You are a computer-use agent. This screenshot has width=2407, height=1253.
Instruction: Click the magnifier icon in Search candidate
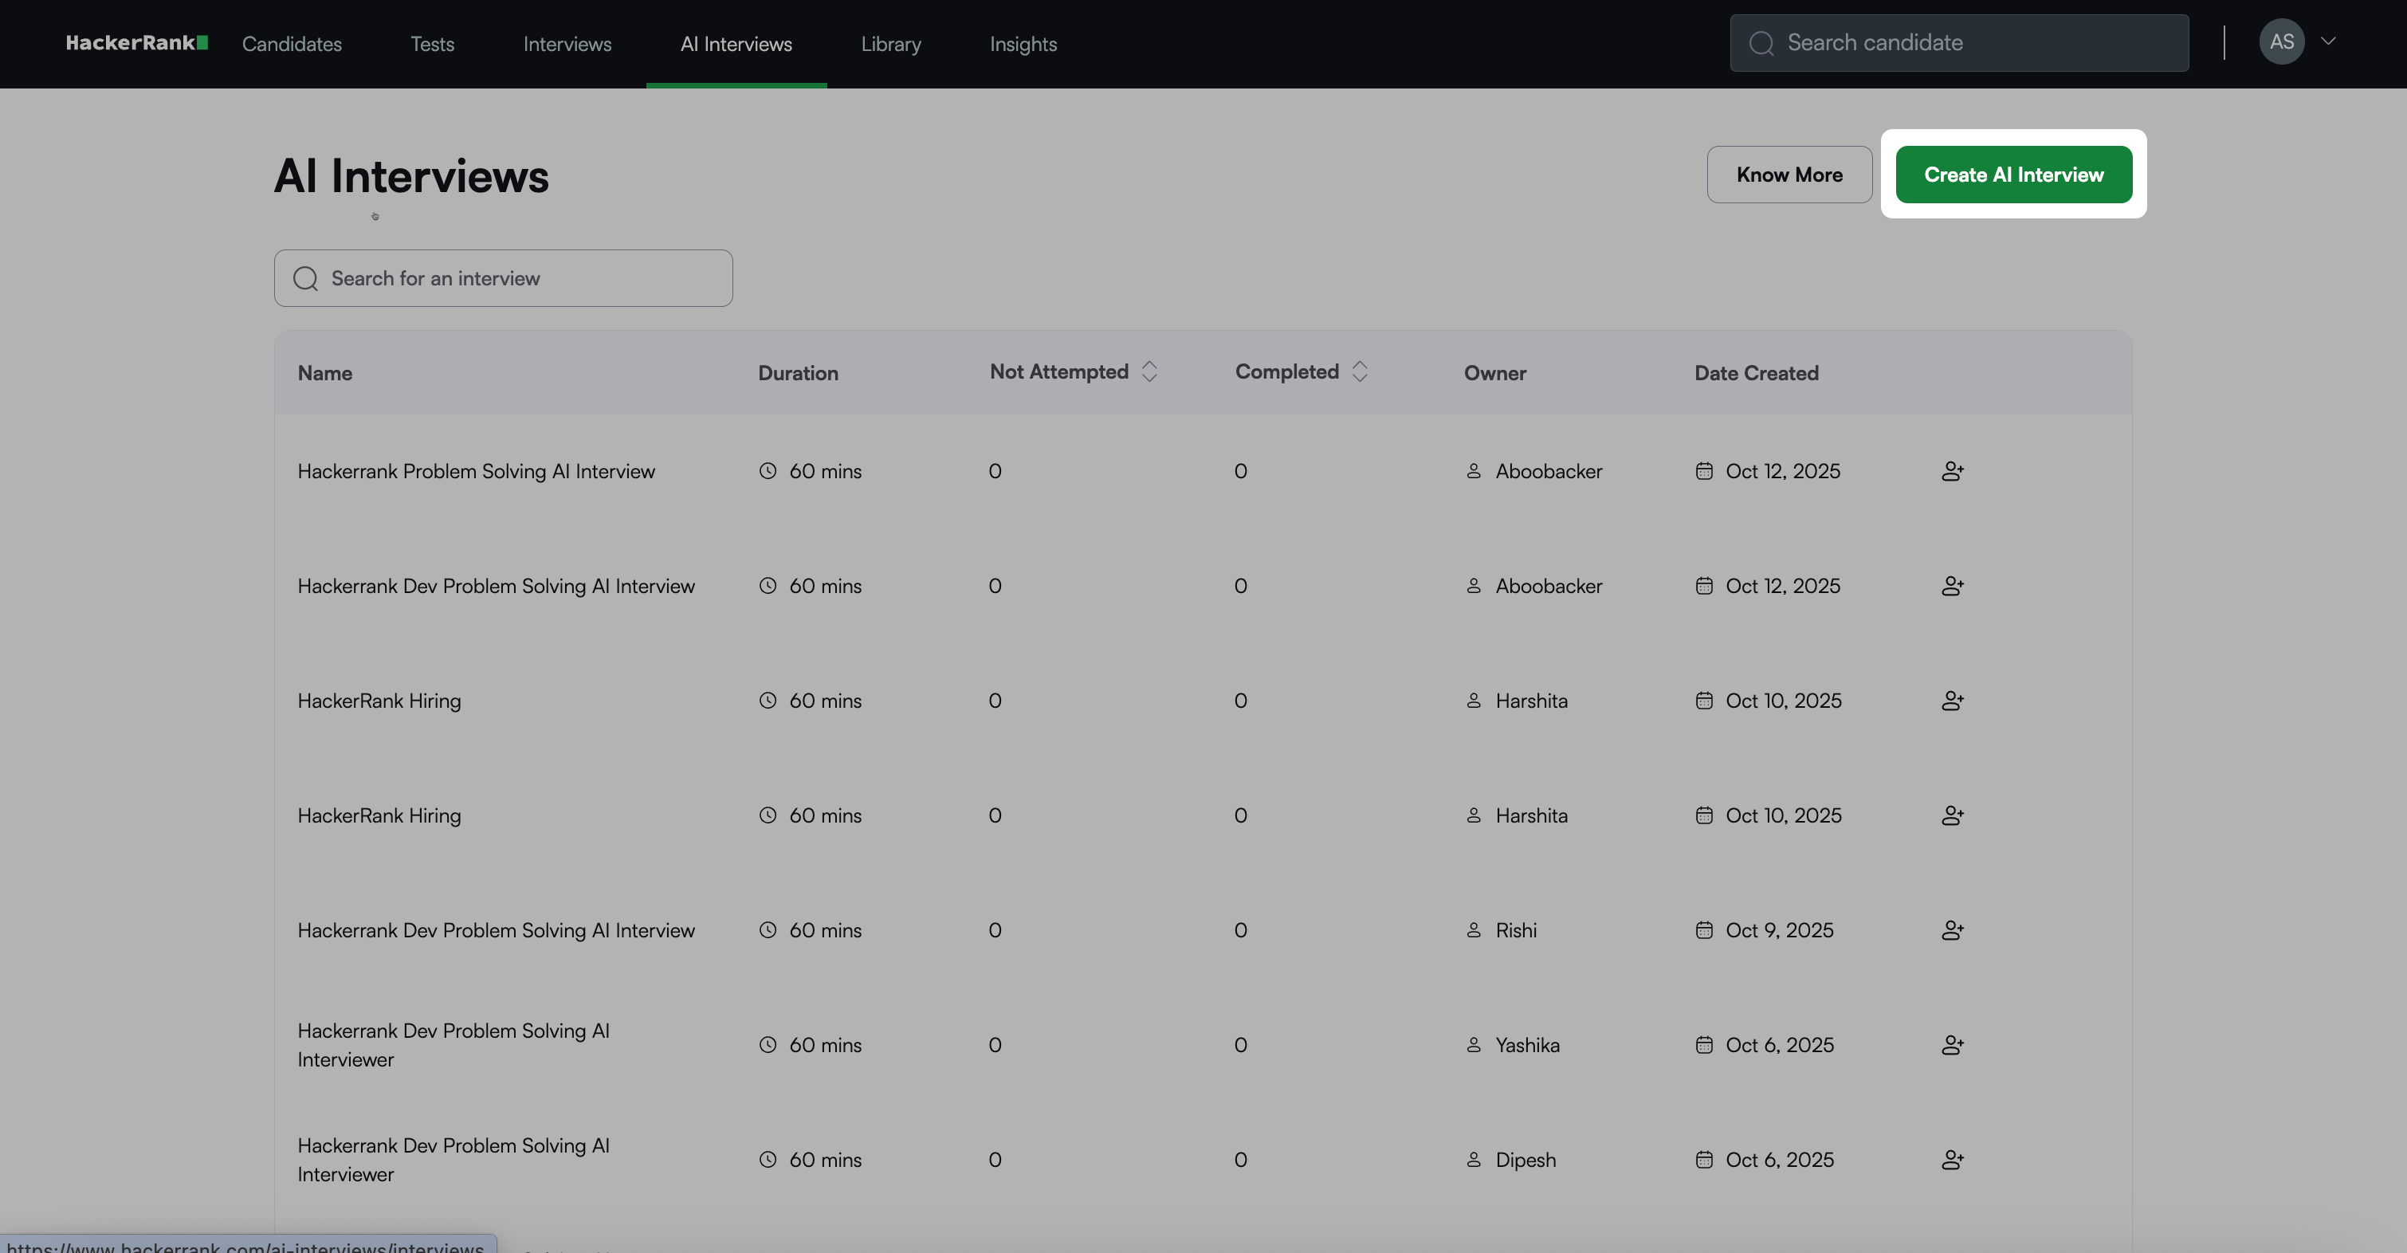click(x=1761, y=43)
